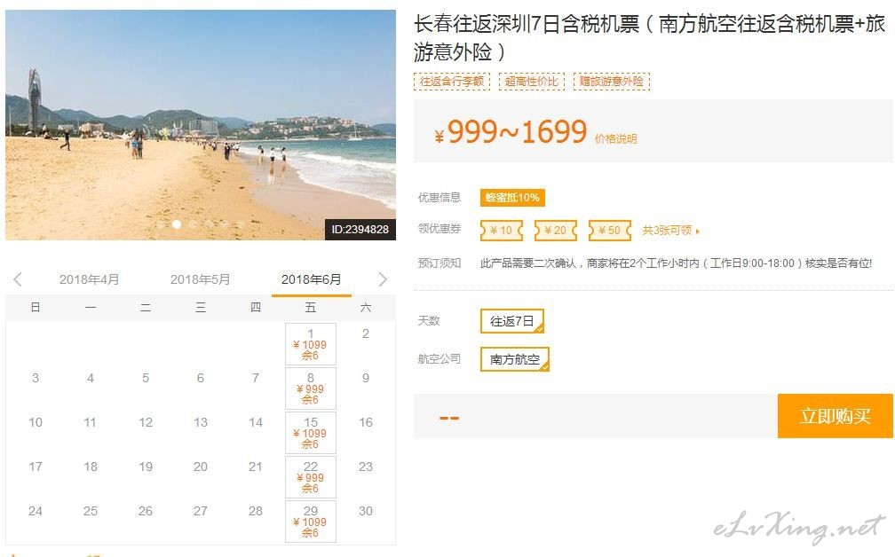Click calendar date 21
The image size is (895, 557).
pyautogui.click(x=256, y=467)
